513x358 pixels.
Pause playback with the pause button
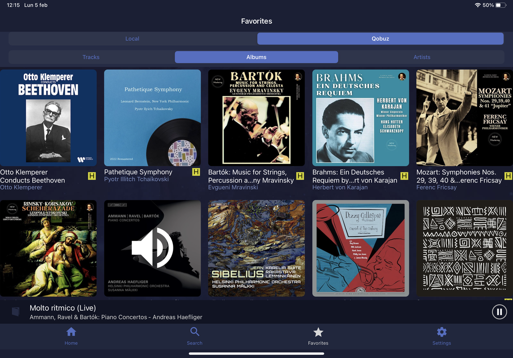coord(499,312)
